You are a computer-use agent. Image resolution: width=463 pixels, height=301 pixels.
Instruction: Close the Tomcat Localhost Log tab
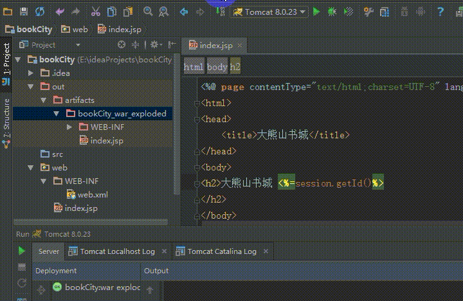[x=164, y=251]
